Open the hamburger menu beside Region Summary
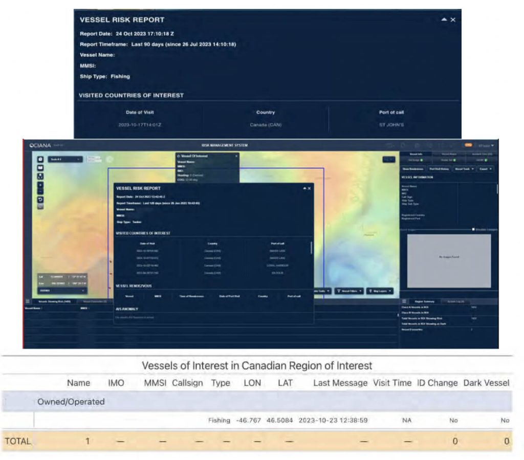 pos(404,301)
